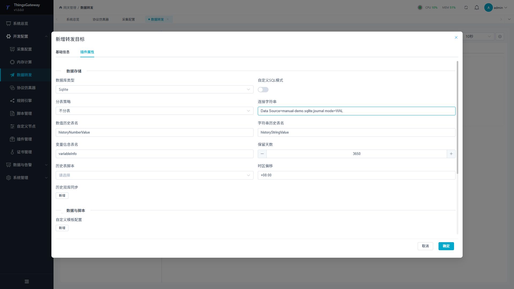Screen dimensions: 514x289
Task: Click the 时区偏移 input field
Action: [357, 175]
